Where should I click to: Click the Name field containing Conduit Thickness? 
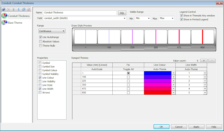click(x=80, y=12)
